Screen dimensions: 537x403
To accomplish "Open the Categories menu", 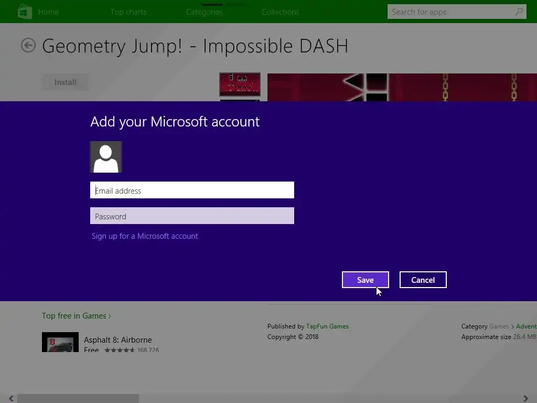I will coord(205,12).
